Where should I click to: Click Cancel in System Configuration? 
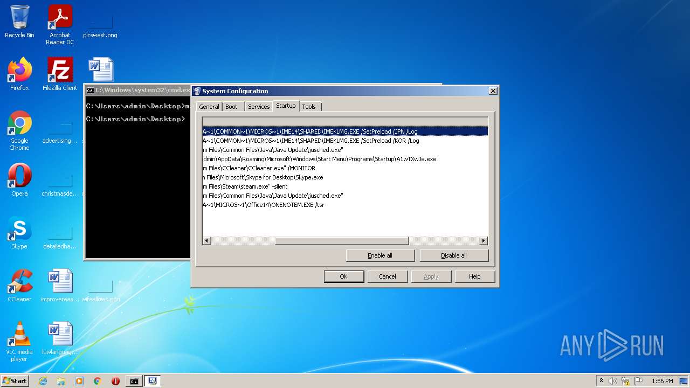387,276
